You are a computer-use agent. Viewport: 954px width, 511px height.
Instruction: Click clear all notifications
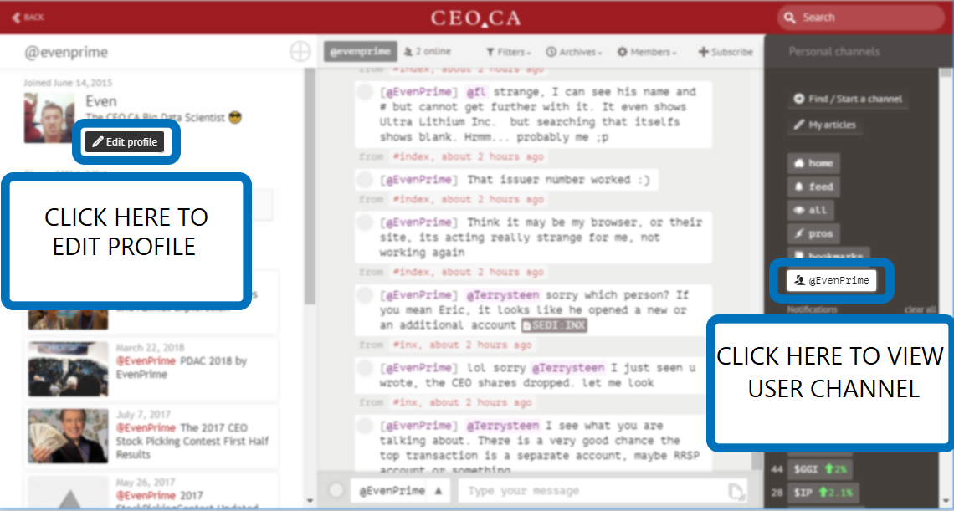(920, 309)
